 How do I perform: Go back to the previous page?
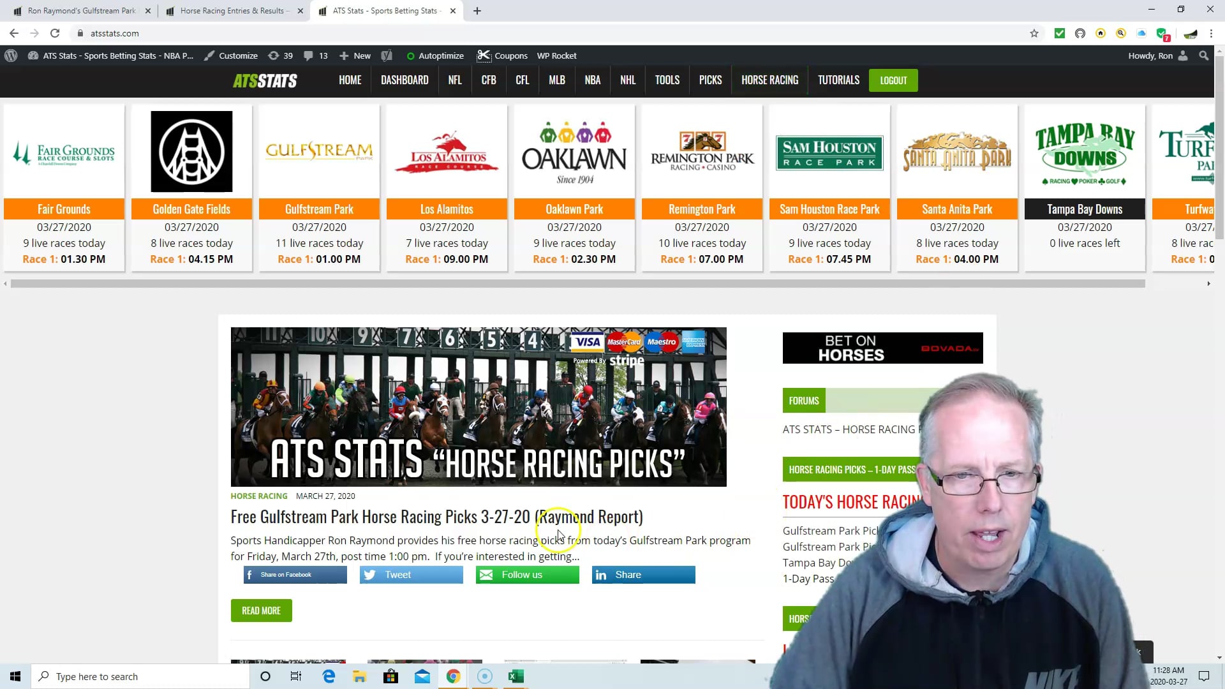tap(14, 33)
